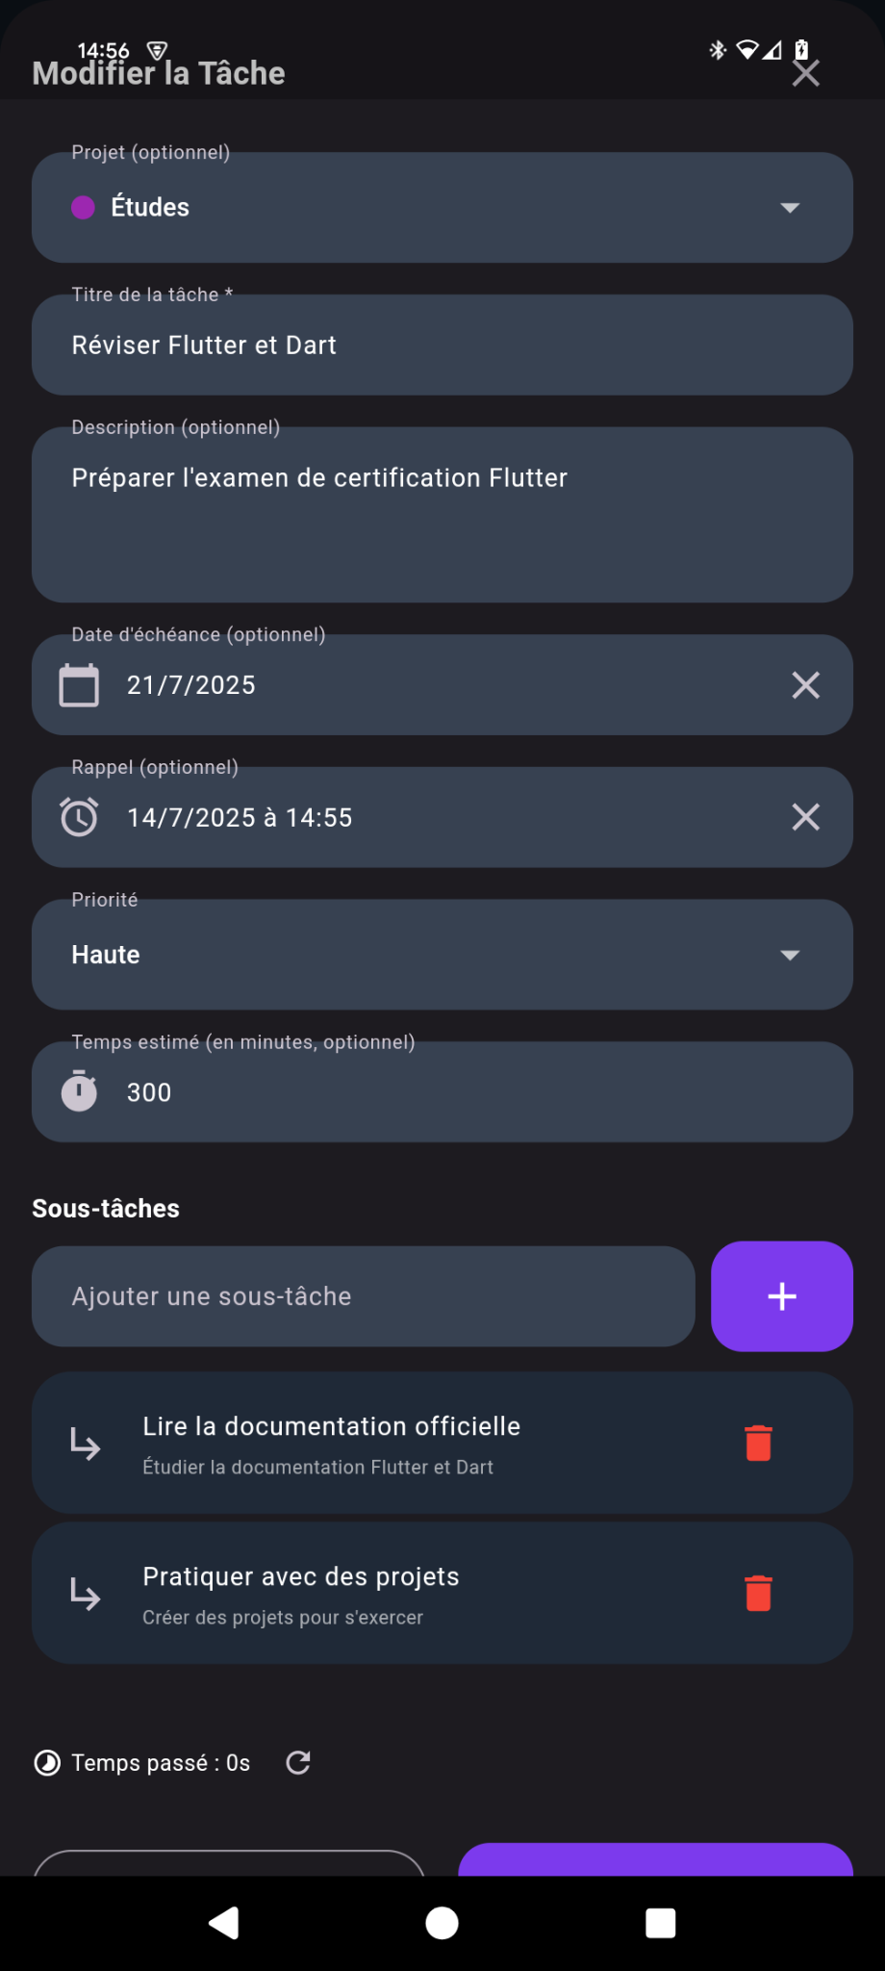885x1971 pixels.
Task: Reset the time spent with refresh icon
Action: [x=298, y=1762]
